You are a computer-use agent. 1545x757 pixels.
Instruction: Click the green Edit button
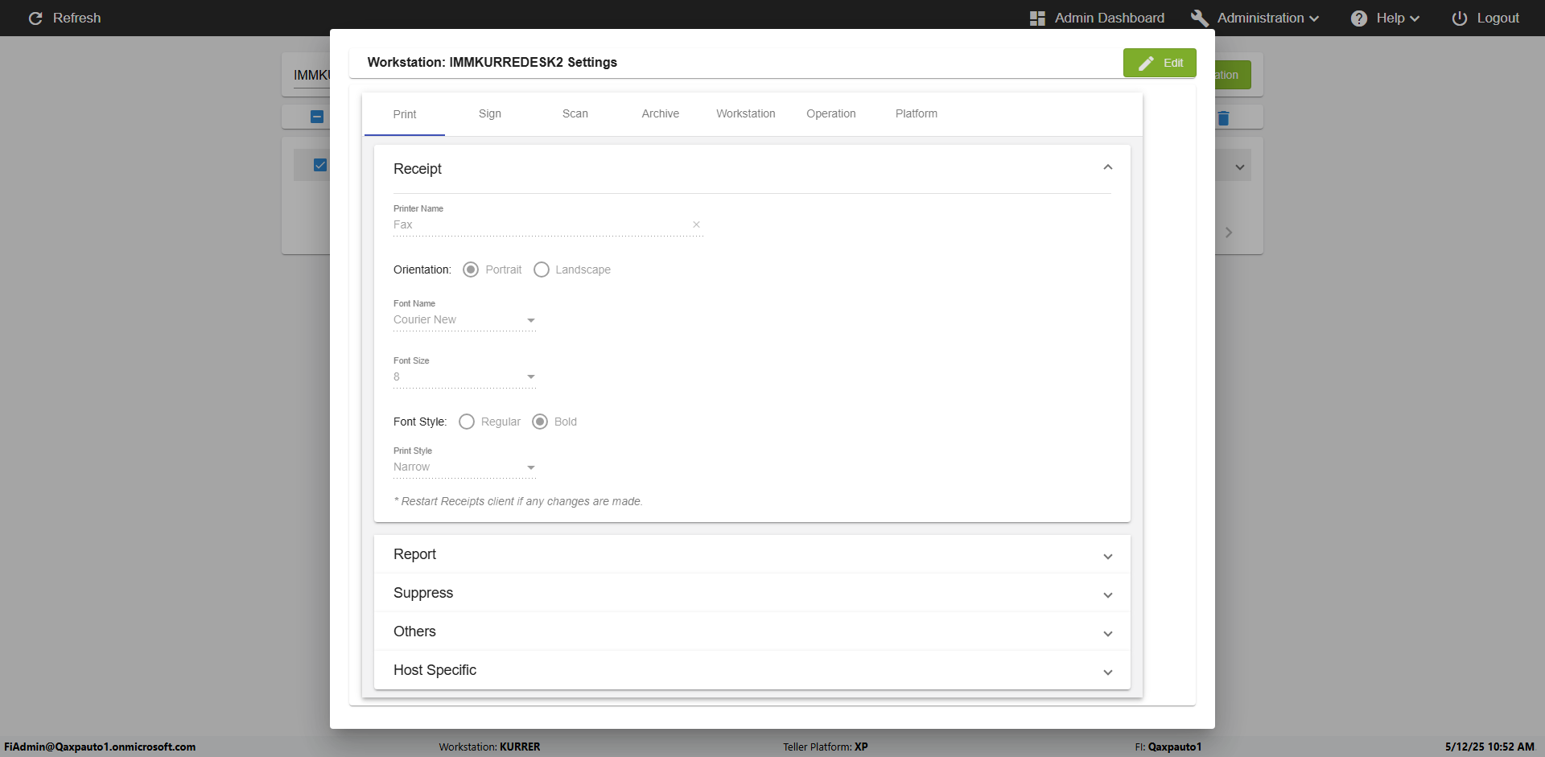pyautogui.click(x=1160, y=63)
